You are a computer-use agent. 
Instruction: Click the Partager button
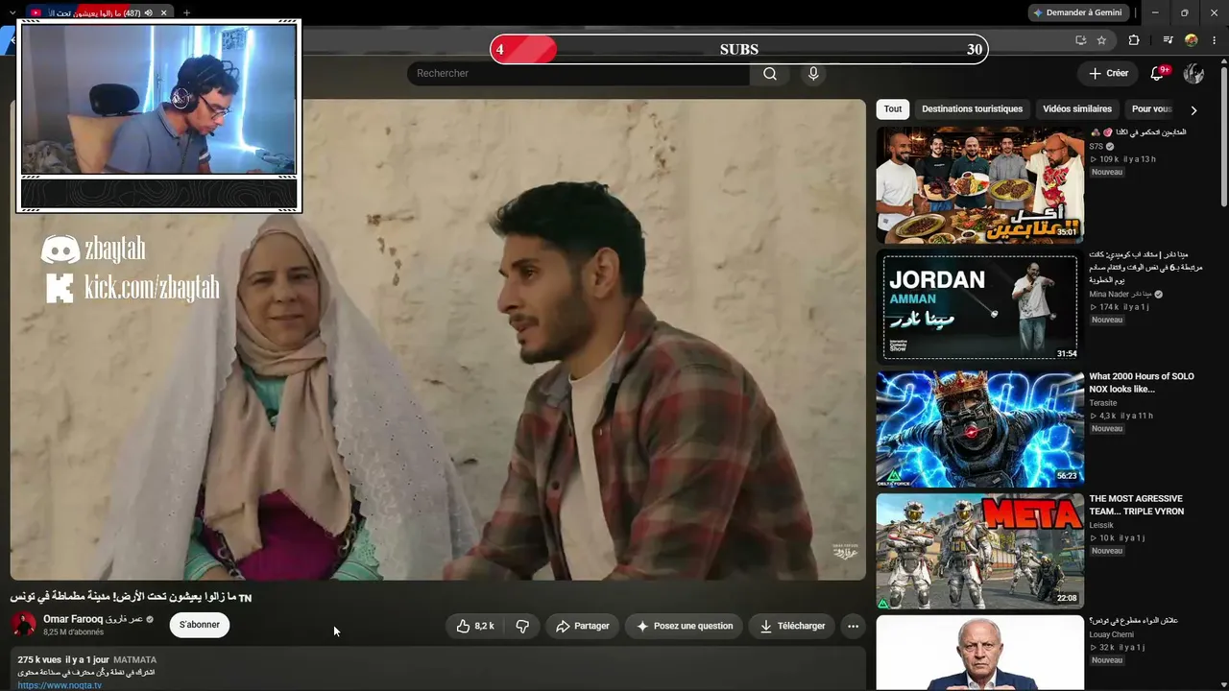[583, 626]
